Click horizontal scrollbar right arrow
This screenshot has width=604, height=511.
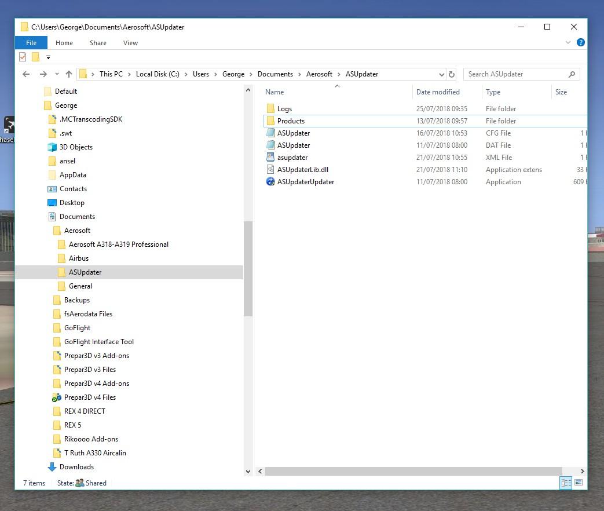583,471
